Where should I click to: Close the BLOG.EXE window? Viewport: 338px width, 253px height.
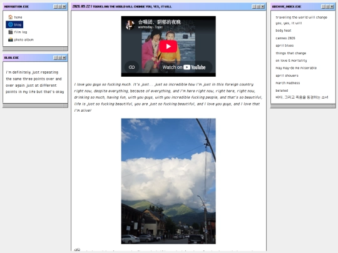point(64,57)
